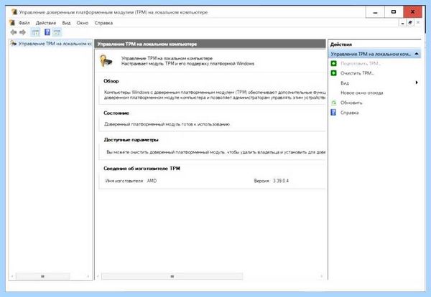Click the Доступные параметры heading

tap(131, 140)
